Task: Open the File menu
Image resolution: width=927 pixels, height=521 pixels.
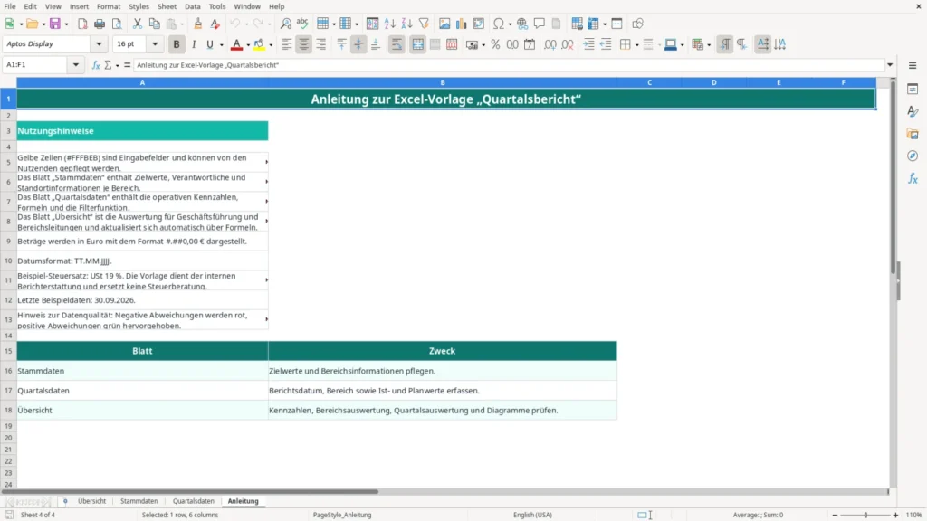Action: 10,6
